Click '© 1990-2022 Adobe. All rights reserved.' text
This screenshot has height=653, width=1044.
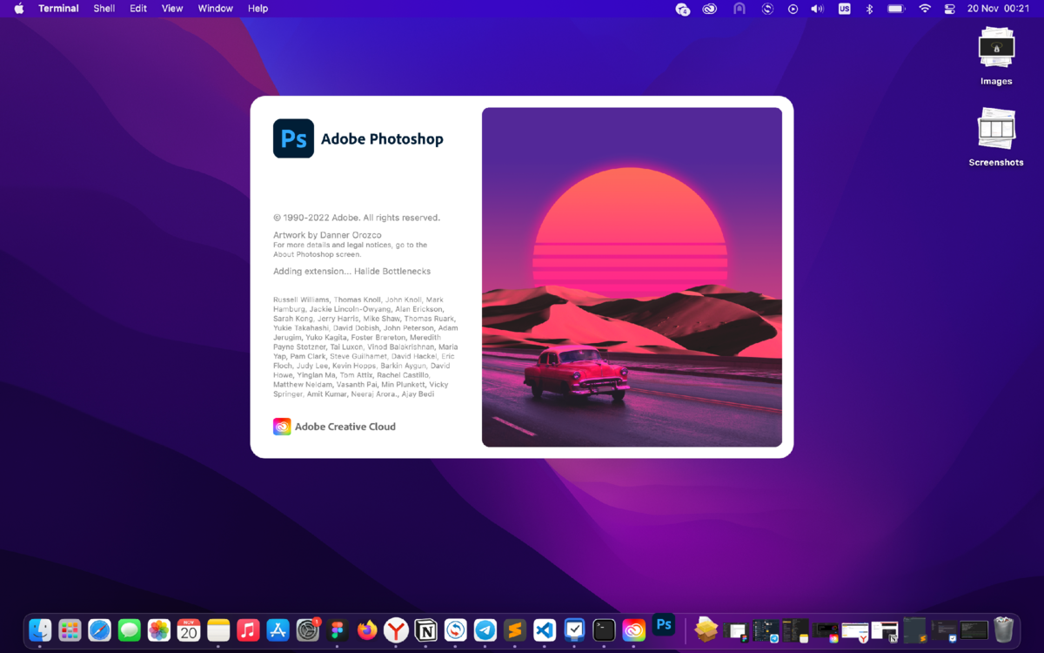pos(357,218)
